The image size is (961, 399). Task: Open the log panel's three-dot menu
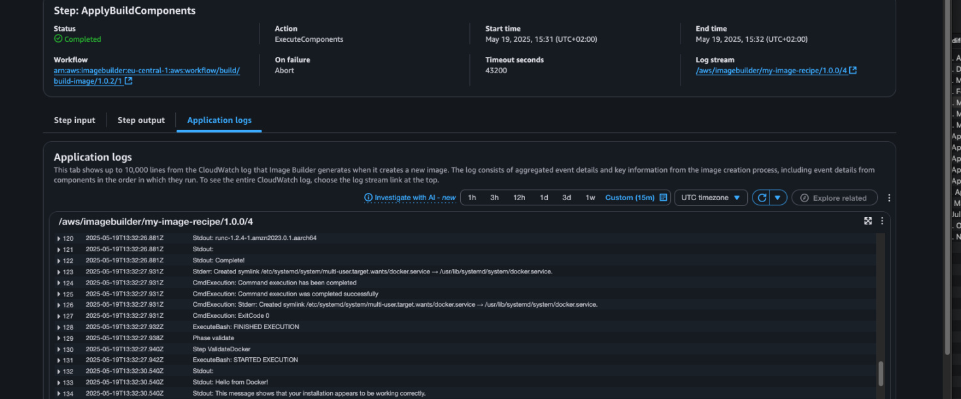click(x=882, y=221)
